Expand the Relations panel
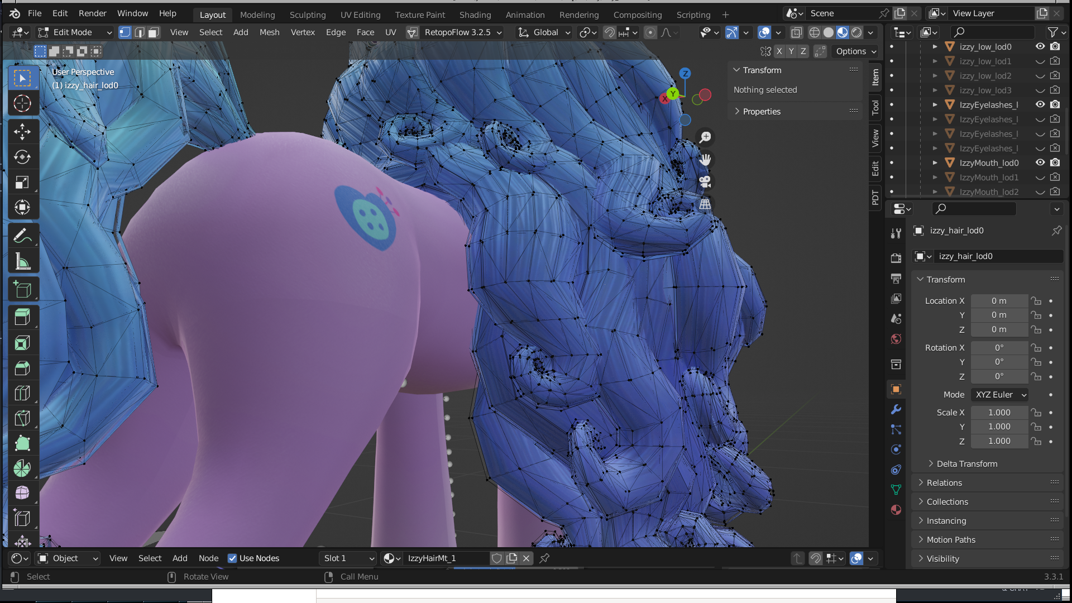This screenshot has height=603, width=1072. tap(944, 483)
